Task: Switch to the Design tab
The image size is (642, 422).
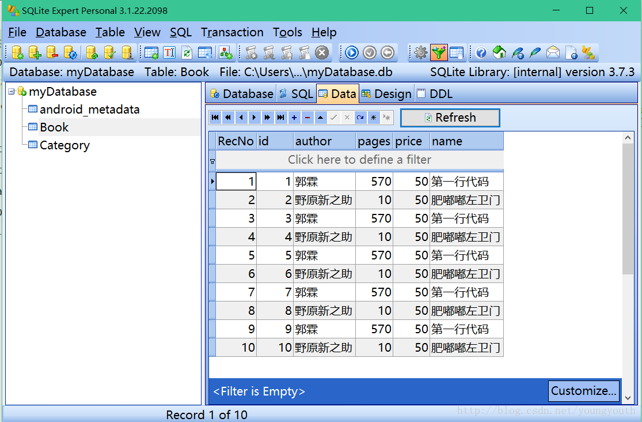Action: click(x=386, y=94)
